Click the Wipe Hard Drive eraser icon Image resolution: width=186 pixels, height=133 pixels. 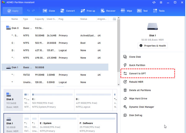click(x=125, y=99)
